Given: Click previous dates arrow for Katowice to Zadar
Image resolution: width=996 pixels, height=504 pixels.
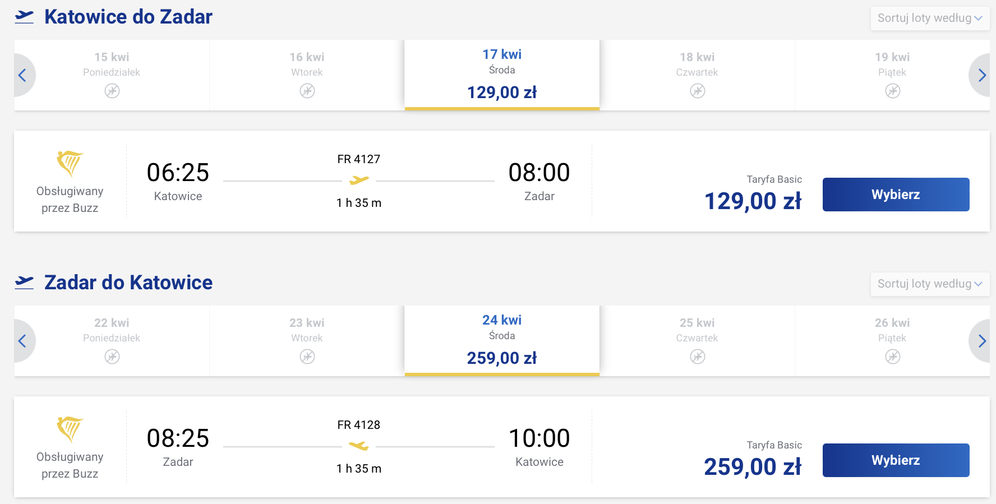Looking at the screenshot, I should click(22, 75).
